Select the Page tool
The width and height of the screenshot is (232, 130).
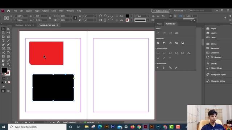[x=3, y=33]
